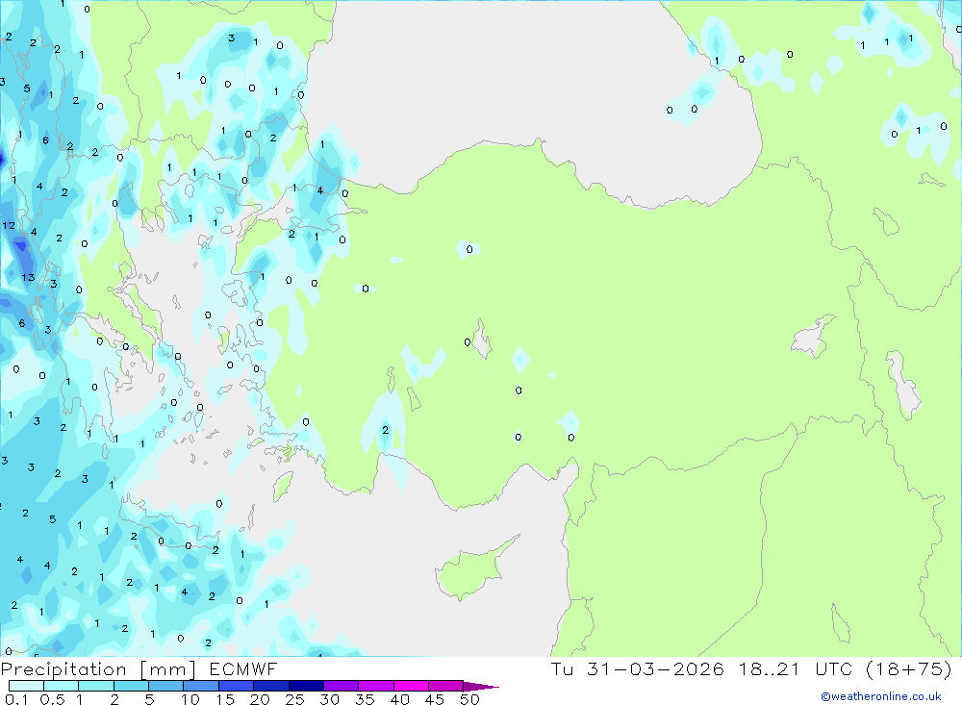The width and height of the screenshot is (962, 705).
Task: Click the '12' precipitation value on map
Action: [x=9, y=226]
